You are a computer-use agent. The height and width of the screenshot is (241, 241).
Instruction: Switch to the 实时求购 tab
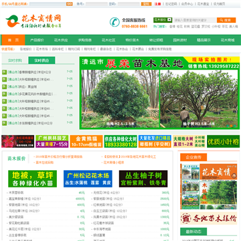pos(15,60)
